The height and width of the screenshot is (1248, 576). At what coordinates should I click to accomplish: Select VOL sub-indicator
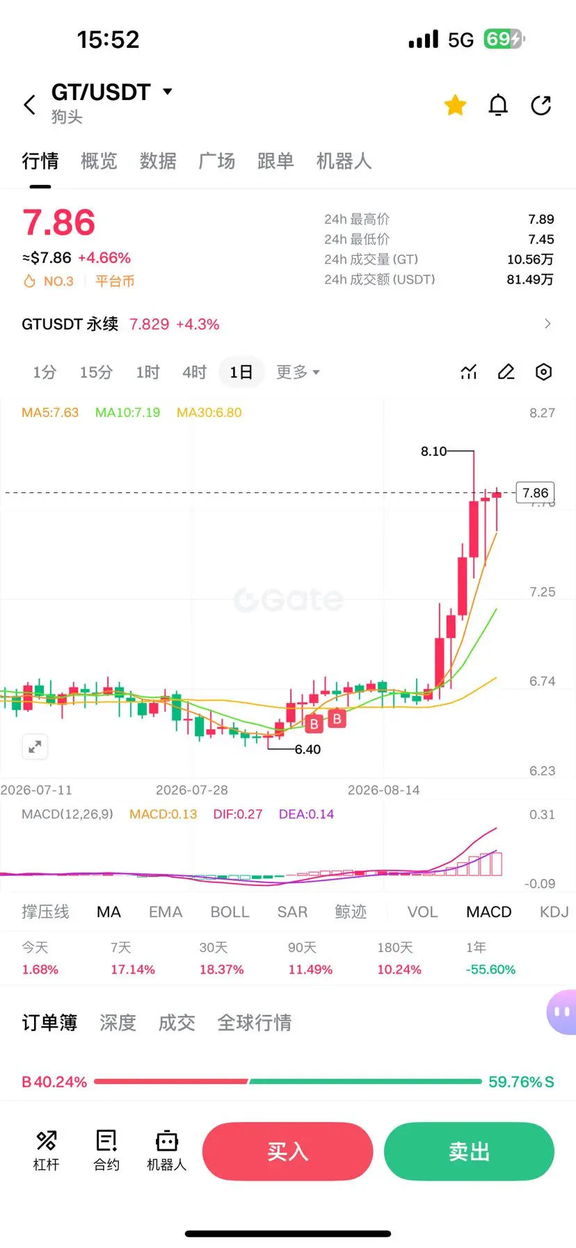click(x=422, y=911)
